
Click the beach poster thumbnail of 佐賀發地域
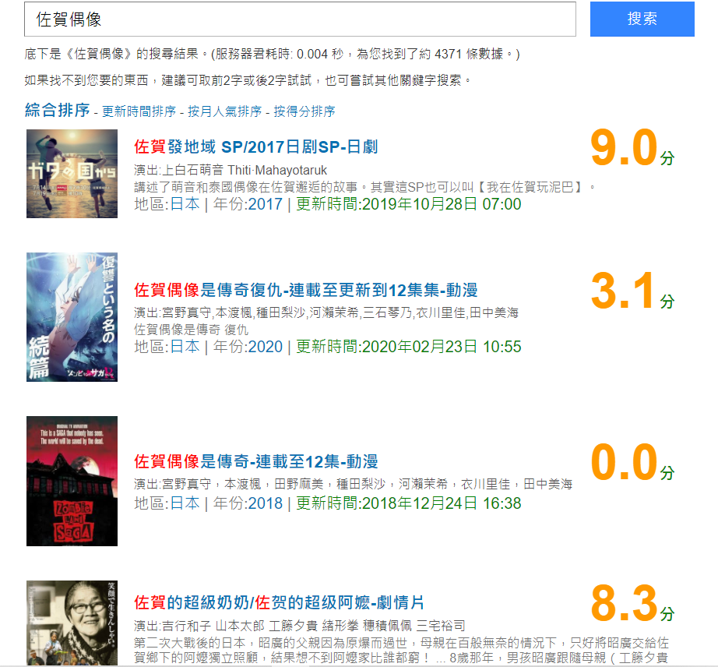click(72, 174)
